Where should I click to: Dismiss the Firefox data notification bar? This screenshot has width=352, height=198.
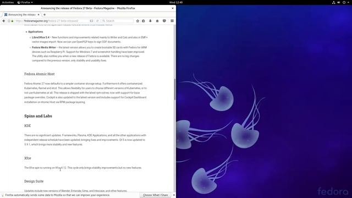[x=174, y=195]
